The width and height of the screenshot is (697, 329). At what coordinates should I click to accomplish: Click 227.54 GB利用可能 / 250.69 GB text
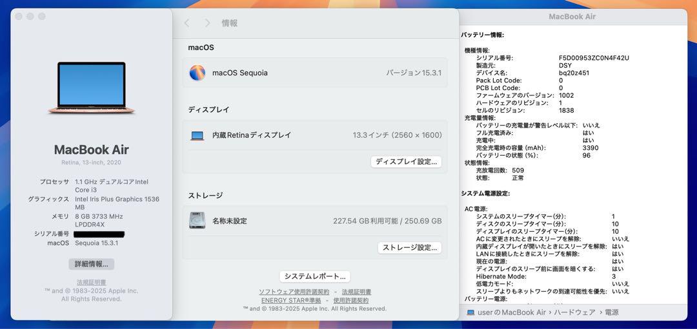click(388, 221)
